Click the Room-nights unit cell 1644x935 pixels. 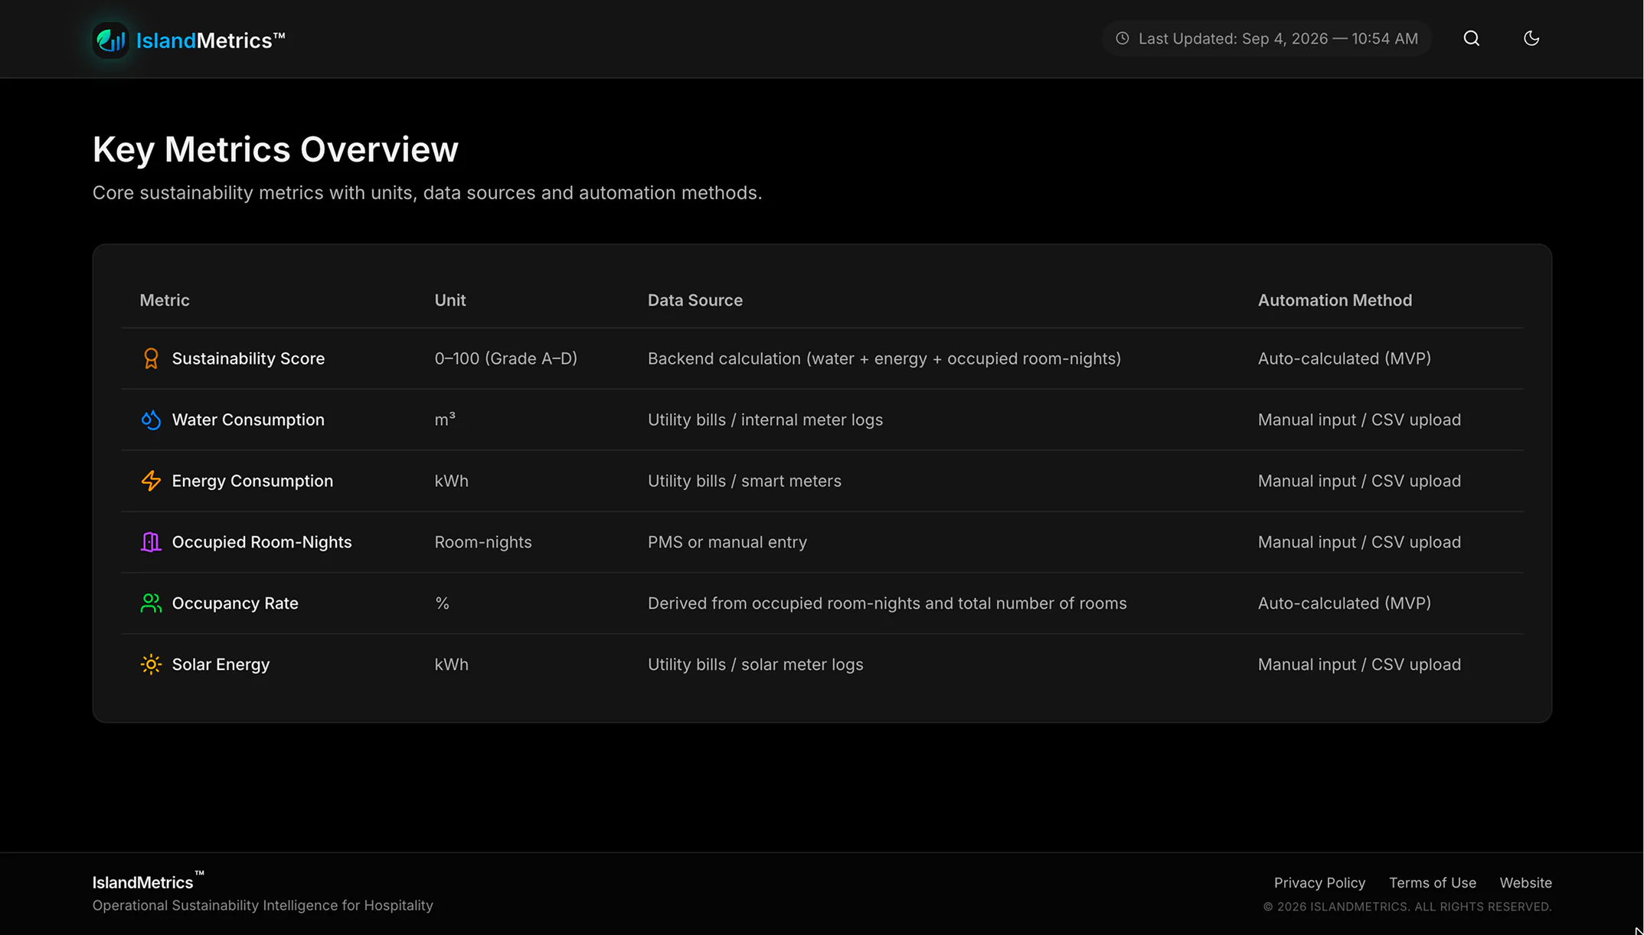482,542
